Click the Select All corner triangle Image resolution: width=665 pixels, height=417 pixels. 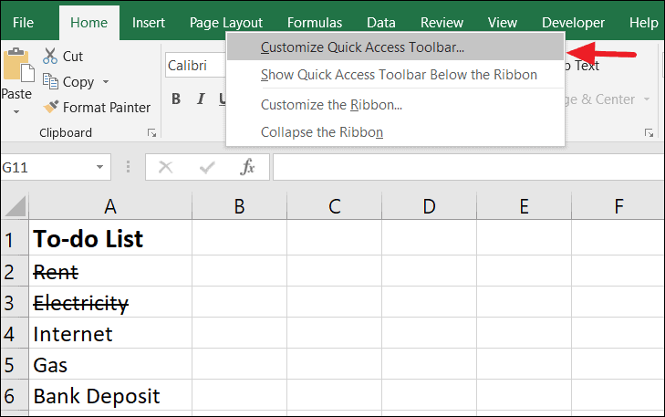[16, 206]
